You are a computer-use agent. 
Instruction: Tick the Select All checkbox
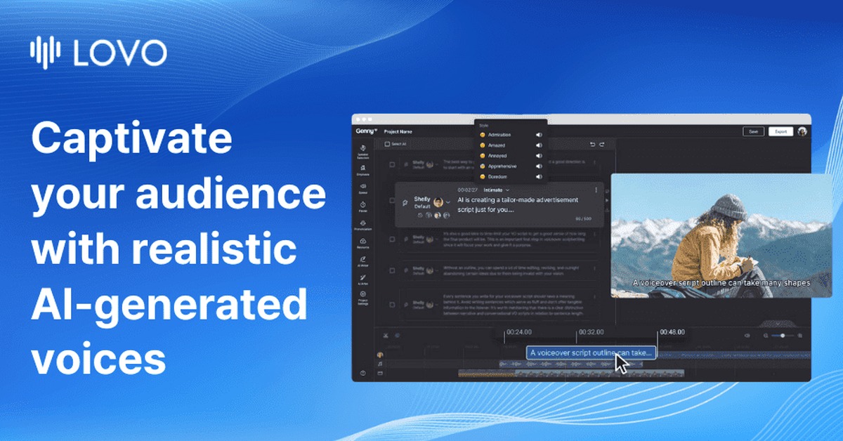(386, 144)
